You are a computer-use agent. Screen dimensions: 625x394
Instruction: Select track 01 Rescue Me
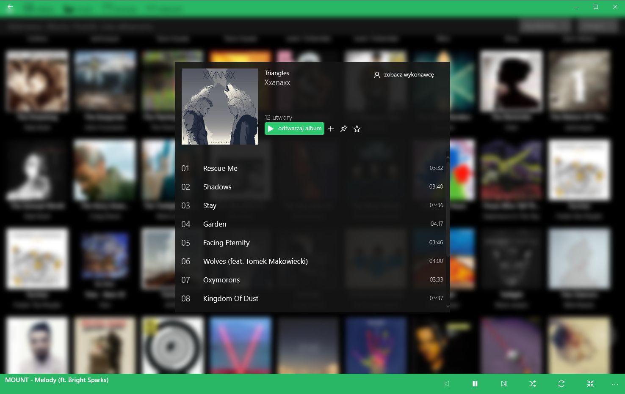[312, 168]
